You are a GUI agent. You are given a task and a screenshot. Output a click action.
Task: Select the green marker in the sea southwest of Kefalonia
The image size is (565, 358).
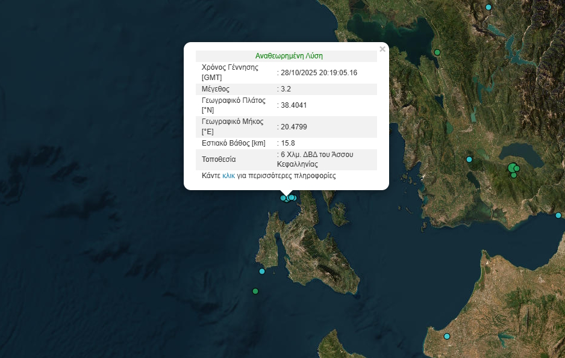pos(255,291)
